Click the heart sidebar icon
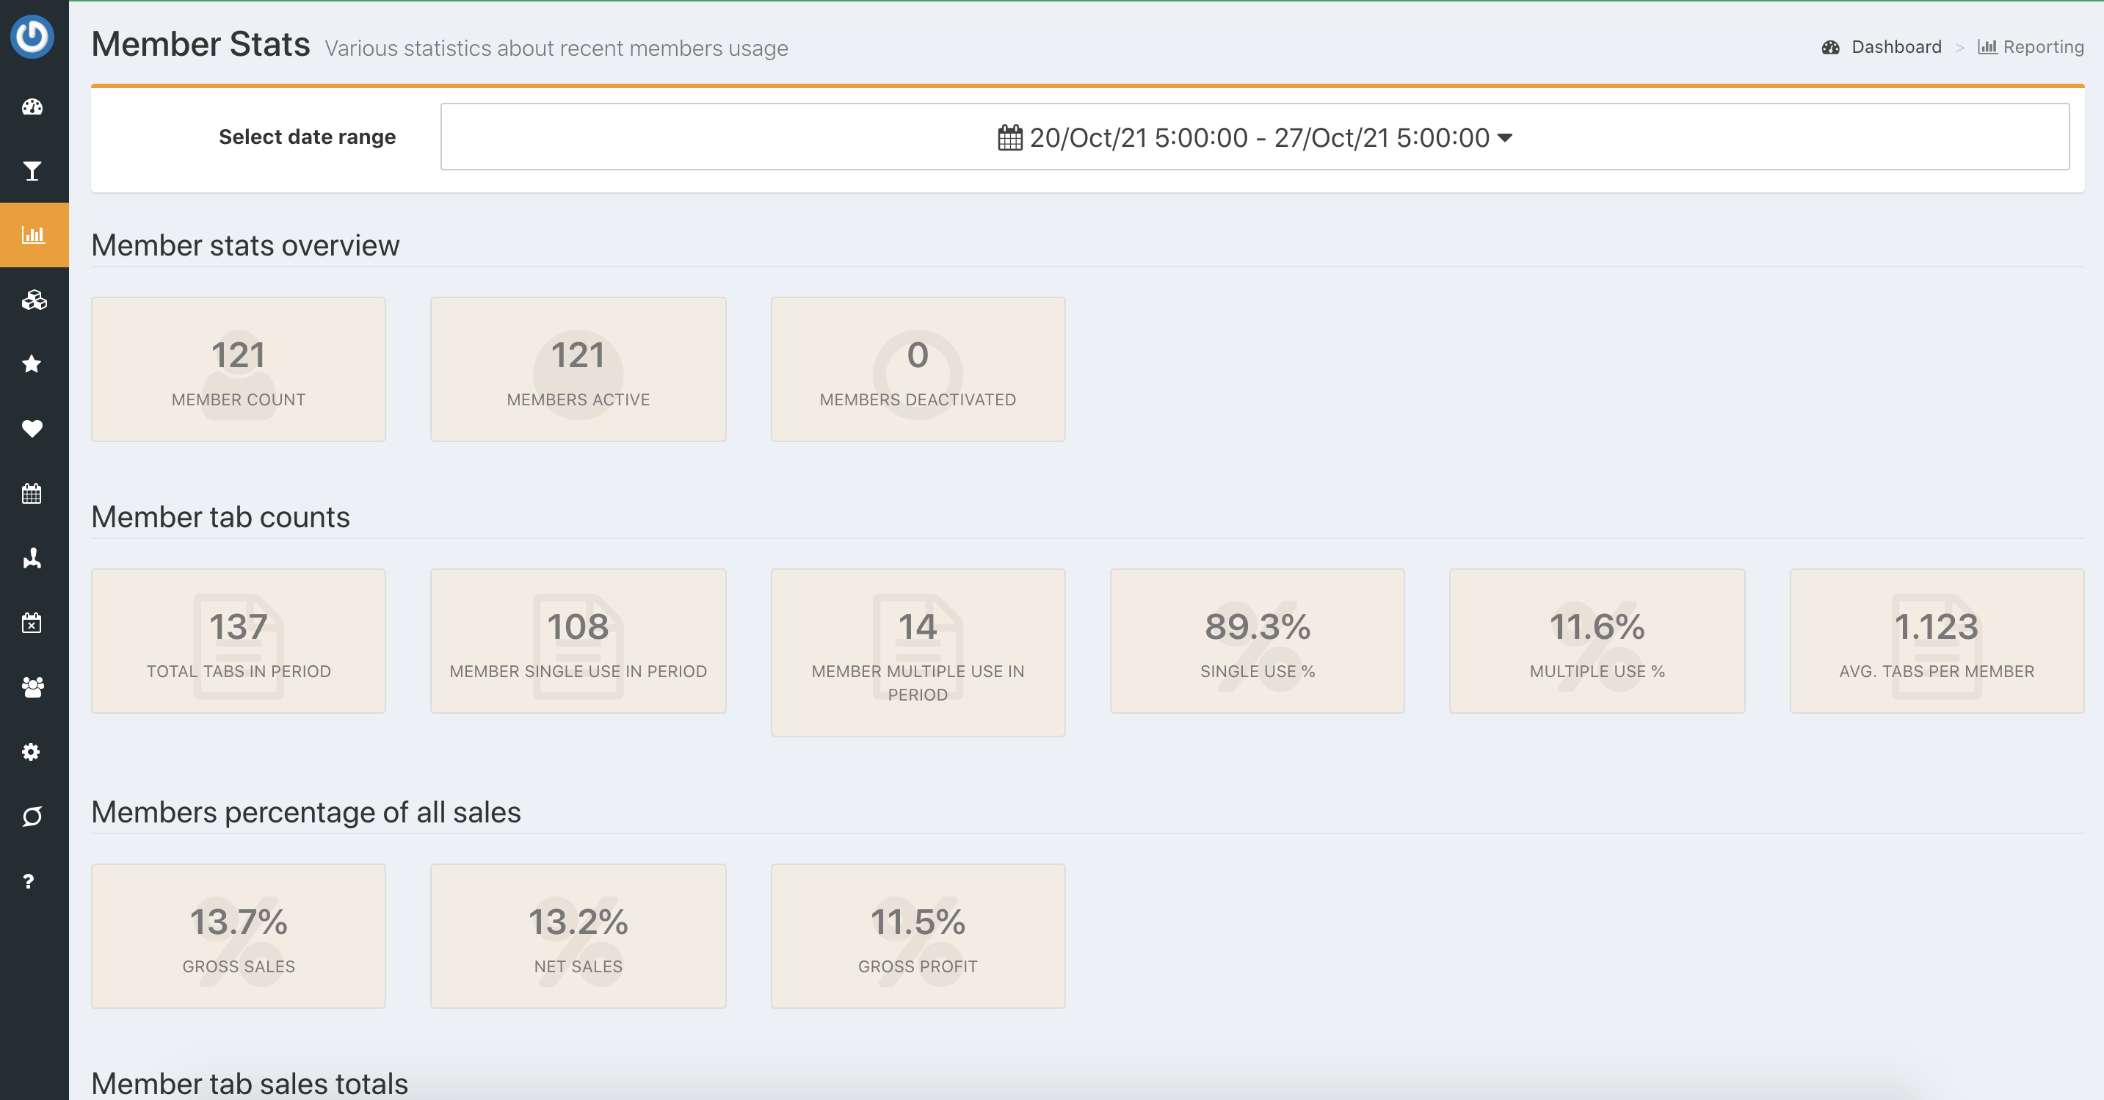This screenshot has width=2104, height=1100. (x=33, y=428)
